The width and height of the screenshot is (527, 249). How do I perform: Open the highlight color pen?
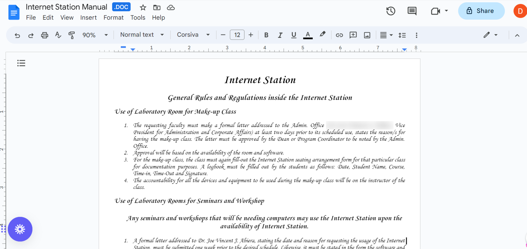click(323, 34)
